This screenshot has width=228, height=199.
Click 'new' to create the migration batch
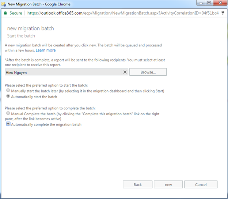pos(168,184)
